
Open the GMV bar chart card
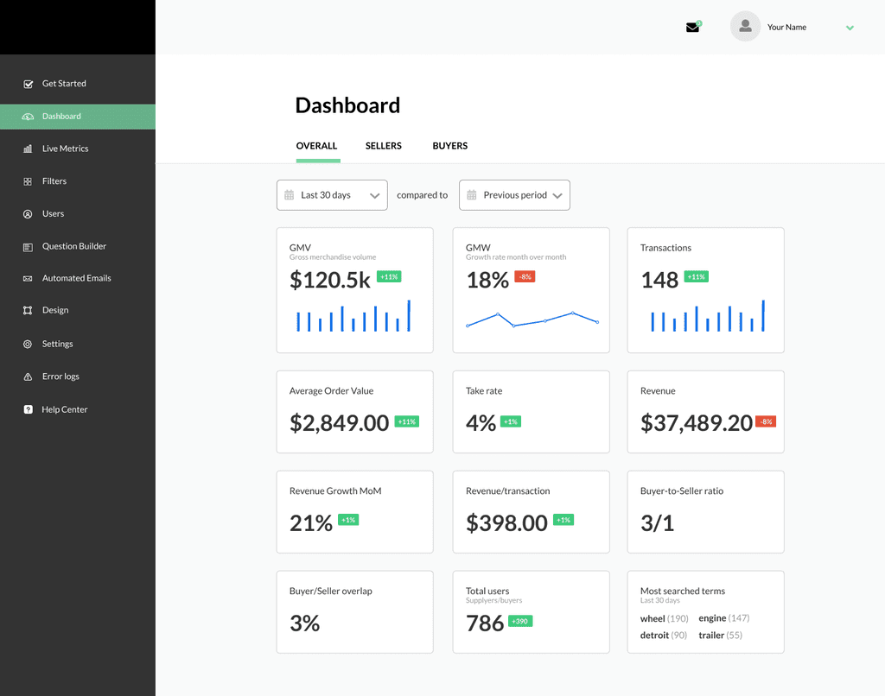[354, 290]
